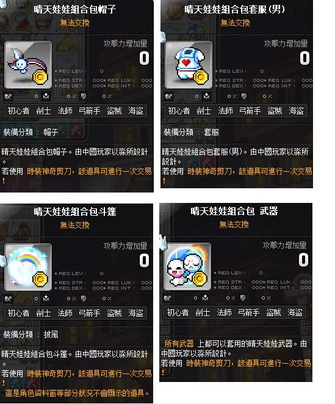Click 裝備分類 披風 line in cape tooltip
This screenshot has width=335, height=404.
pos(31,335)
